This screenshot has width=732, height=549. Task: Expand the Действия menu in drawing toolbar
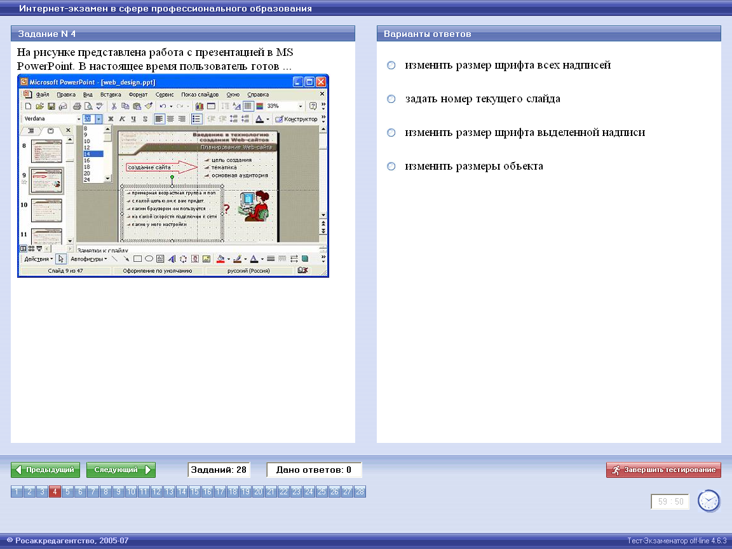tap(38, 259)
